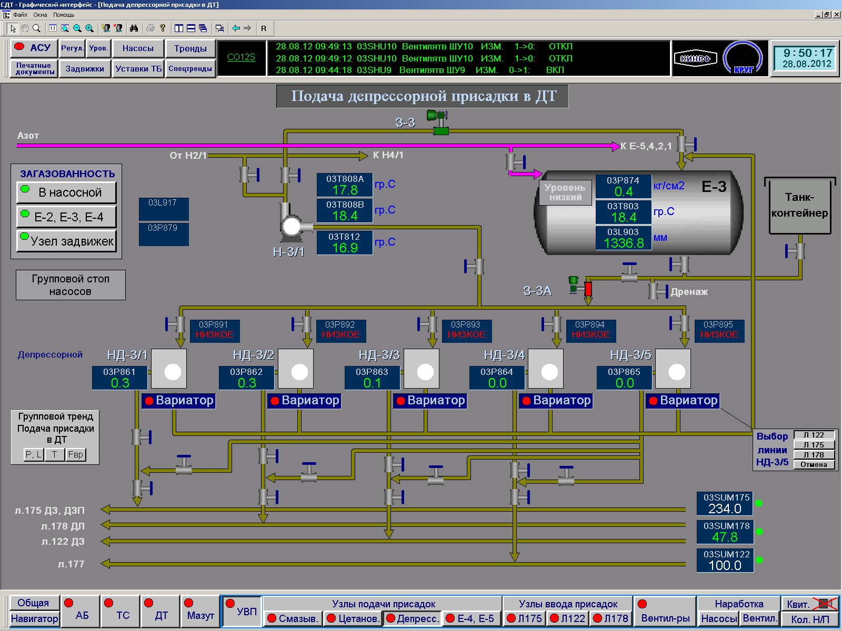Click the user logout icon with red X
The width and height of the screenshot is (842, 631).
pyautogui.click(x=118, y=28)
